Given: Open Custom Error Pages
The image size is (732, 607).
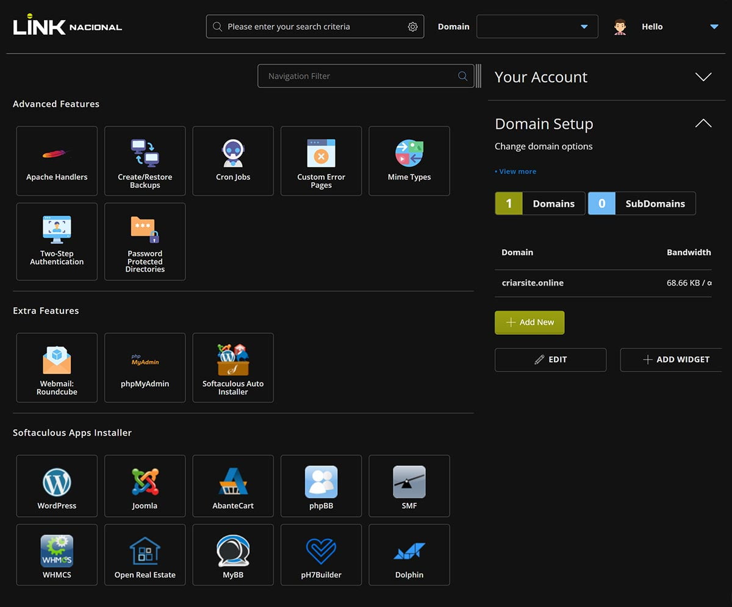Looking at the screenshot, I should 321,161.
